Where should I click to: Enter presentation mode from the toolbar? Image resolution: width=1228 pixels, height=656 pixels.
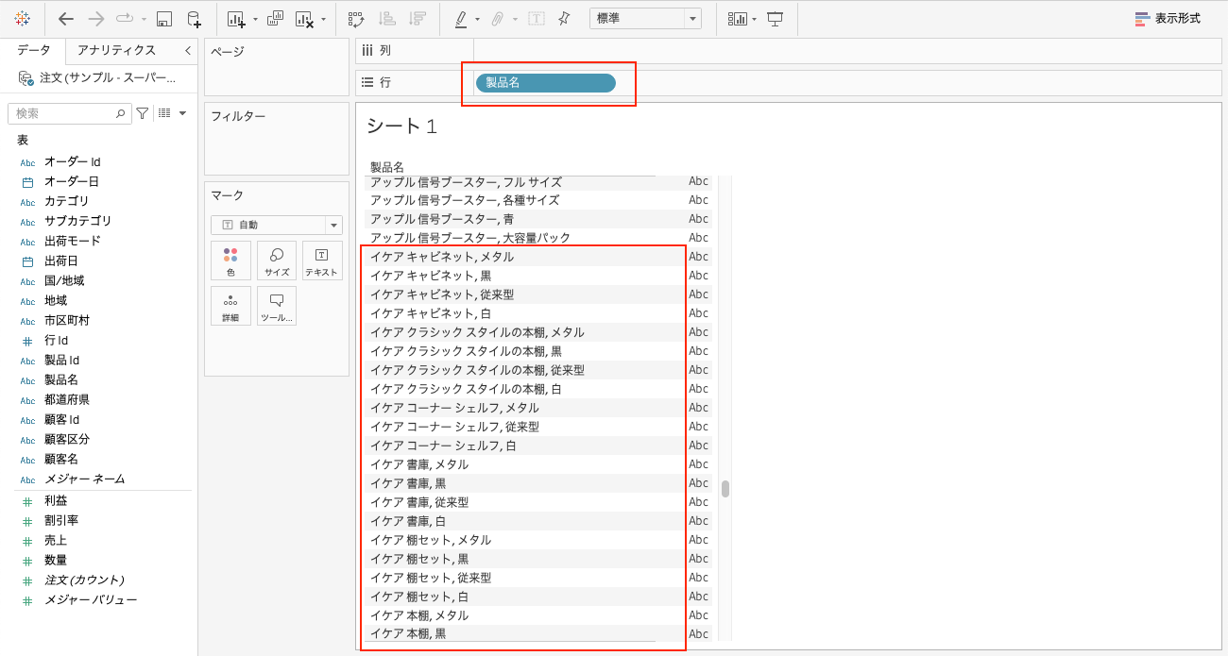pos(775,18)
